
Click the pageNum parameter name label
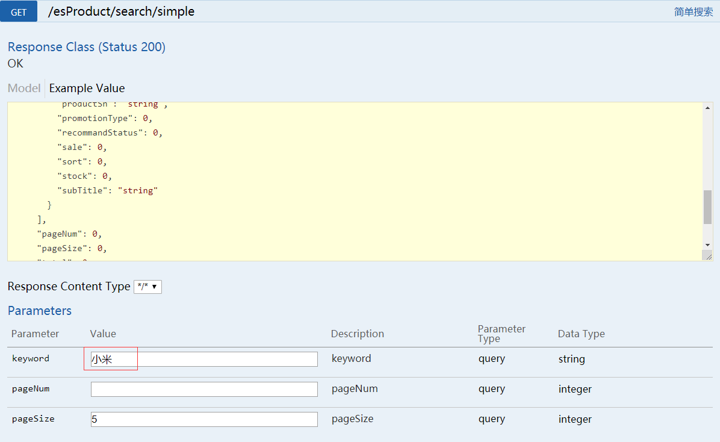click(x=31, y=388)
